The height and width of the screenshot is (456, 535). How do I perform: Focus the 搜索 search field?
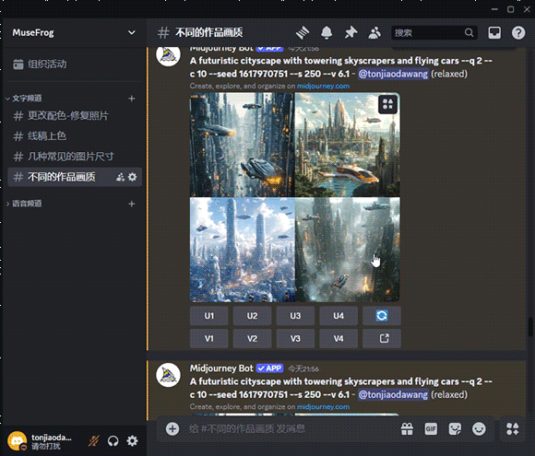pyautogui.click(x=434, y=33)
